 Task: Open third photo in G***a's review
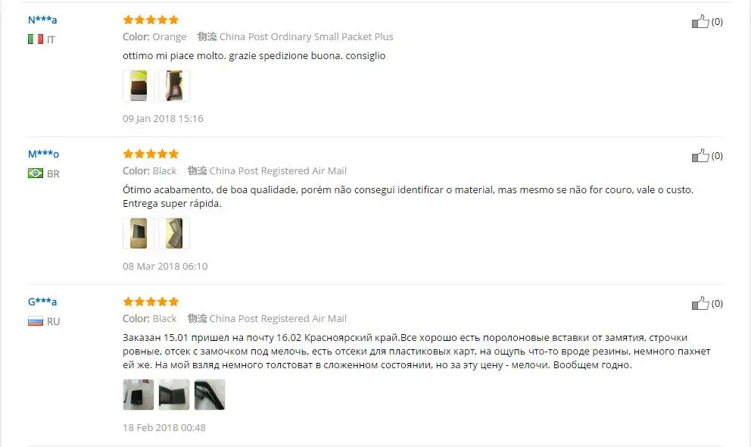tap(209, 395)
